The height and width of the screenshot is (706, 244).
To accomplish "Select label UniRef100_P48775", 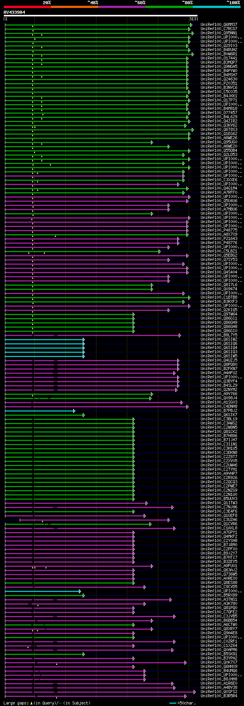I will click(x=219, y=230).
